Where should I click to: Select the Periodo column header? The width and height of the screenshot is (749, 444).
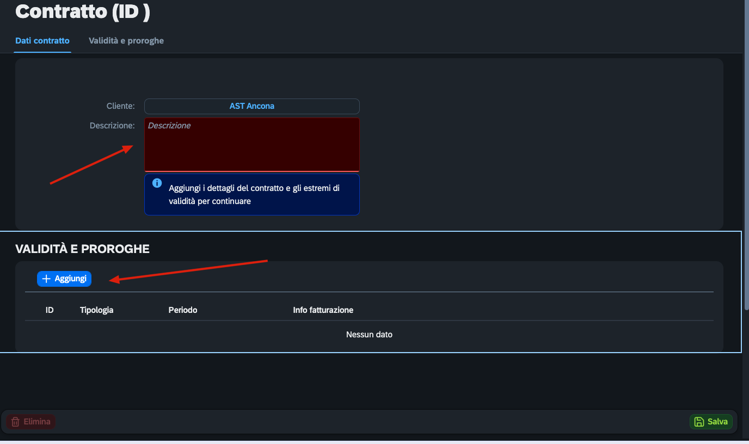pyautogui.click(x=183, y=310)
